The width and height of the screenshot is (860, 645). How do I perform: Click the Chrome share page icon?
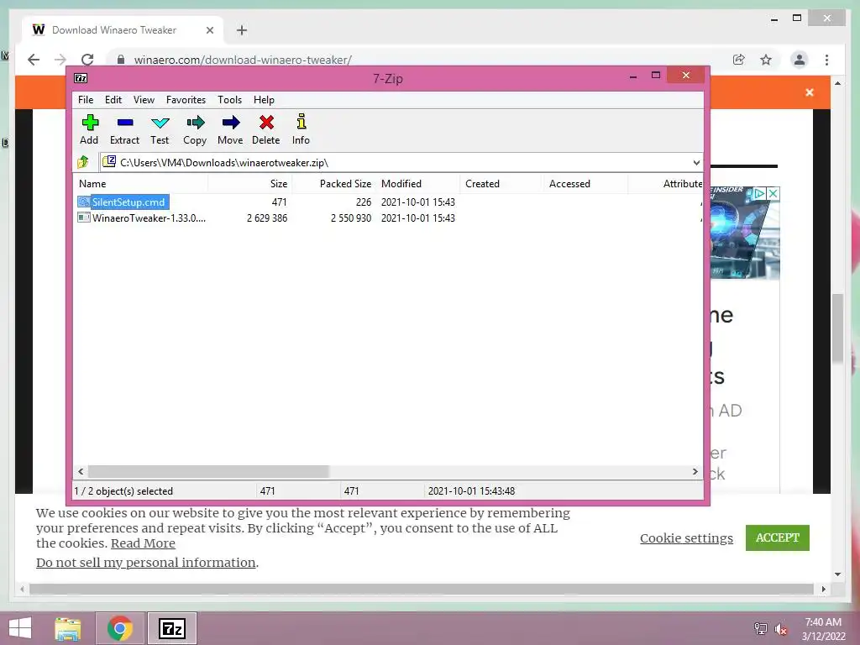tap(739, 60)
